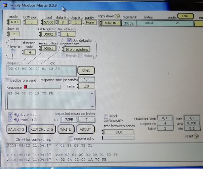Click the send progress bar under time between sends
Viewport: 203px width, 169px height.
tap(118, 138)
